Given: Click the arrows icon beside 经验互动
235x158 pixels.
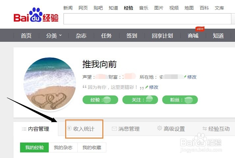Looking at the screenshot, I should [x=205, y=128].
